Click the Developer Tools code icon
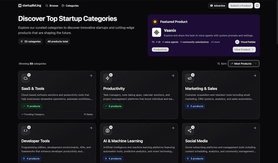278x163 pixels. pos(26,130)
